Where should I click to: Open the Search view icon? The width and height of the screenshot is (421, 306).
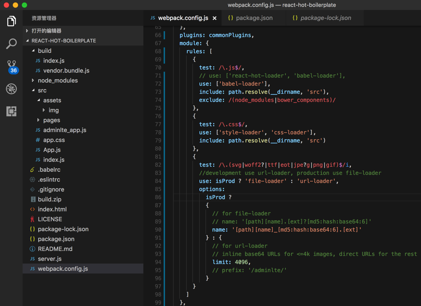coord(11,44)
